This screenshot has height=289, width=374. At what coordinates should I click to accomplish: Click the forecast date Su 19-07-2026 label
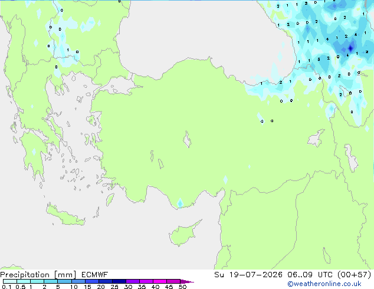click(x=248, y=275)
